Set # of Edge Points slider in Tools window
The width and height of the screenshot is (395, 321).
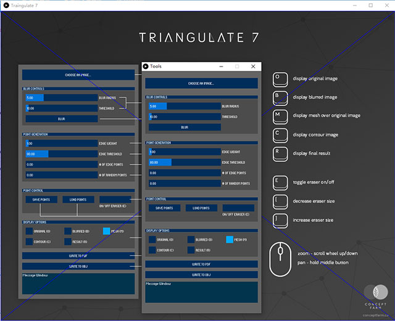(185, 173)
